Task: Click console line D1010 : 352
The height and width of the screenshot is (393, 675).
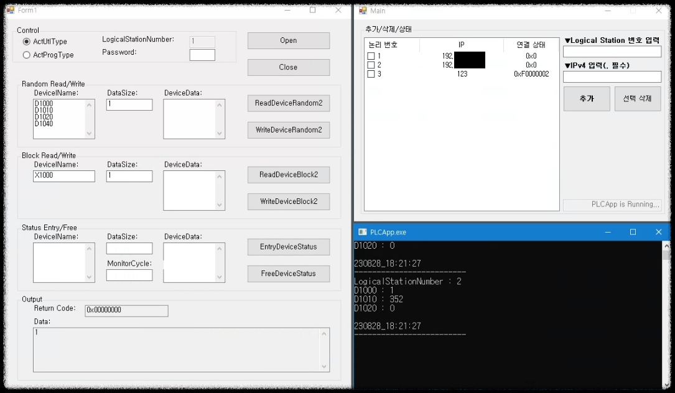Action: [x=378, y=299]
